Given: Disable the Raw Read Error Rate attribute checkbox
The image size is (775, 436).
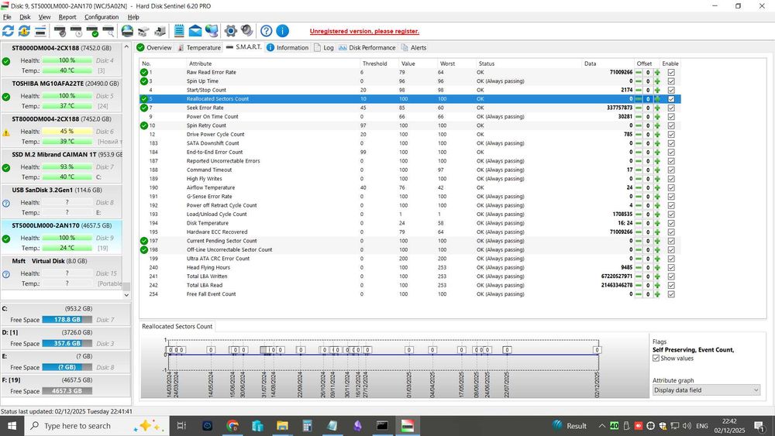Looking at the screenshot, I should pos(671,72).
